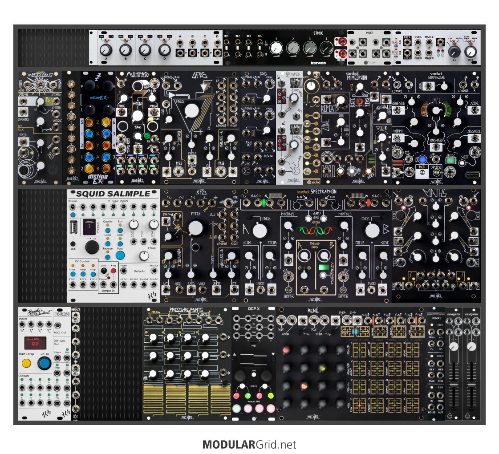Click the large blue Func button on Squid Salmple
This screenshot has width=499, height=454.
pos(120,255)
